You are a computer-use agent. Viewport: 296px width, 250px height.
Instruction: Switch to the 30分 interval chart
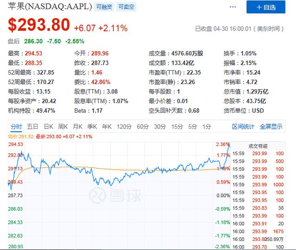[x=160, y=127]
